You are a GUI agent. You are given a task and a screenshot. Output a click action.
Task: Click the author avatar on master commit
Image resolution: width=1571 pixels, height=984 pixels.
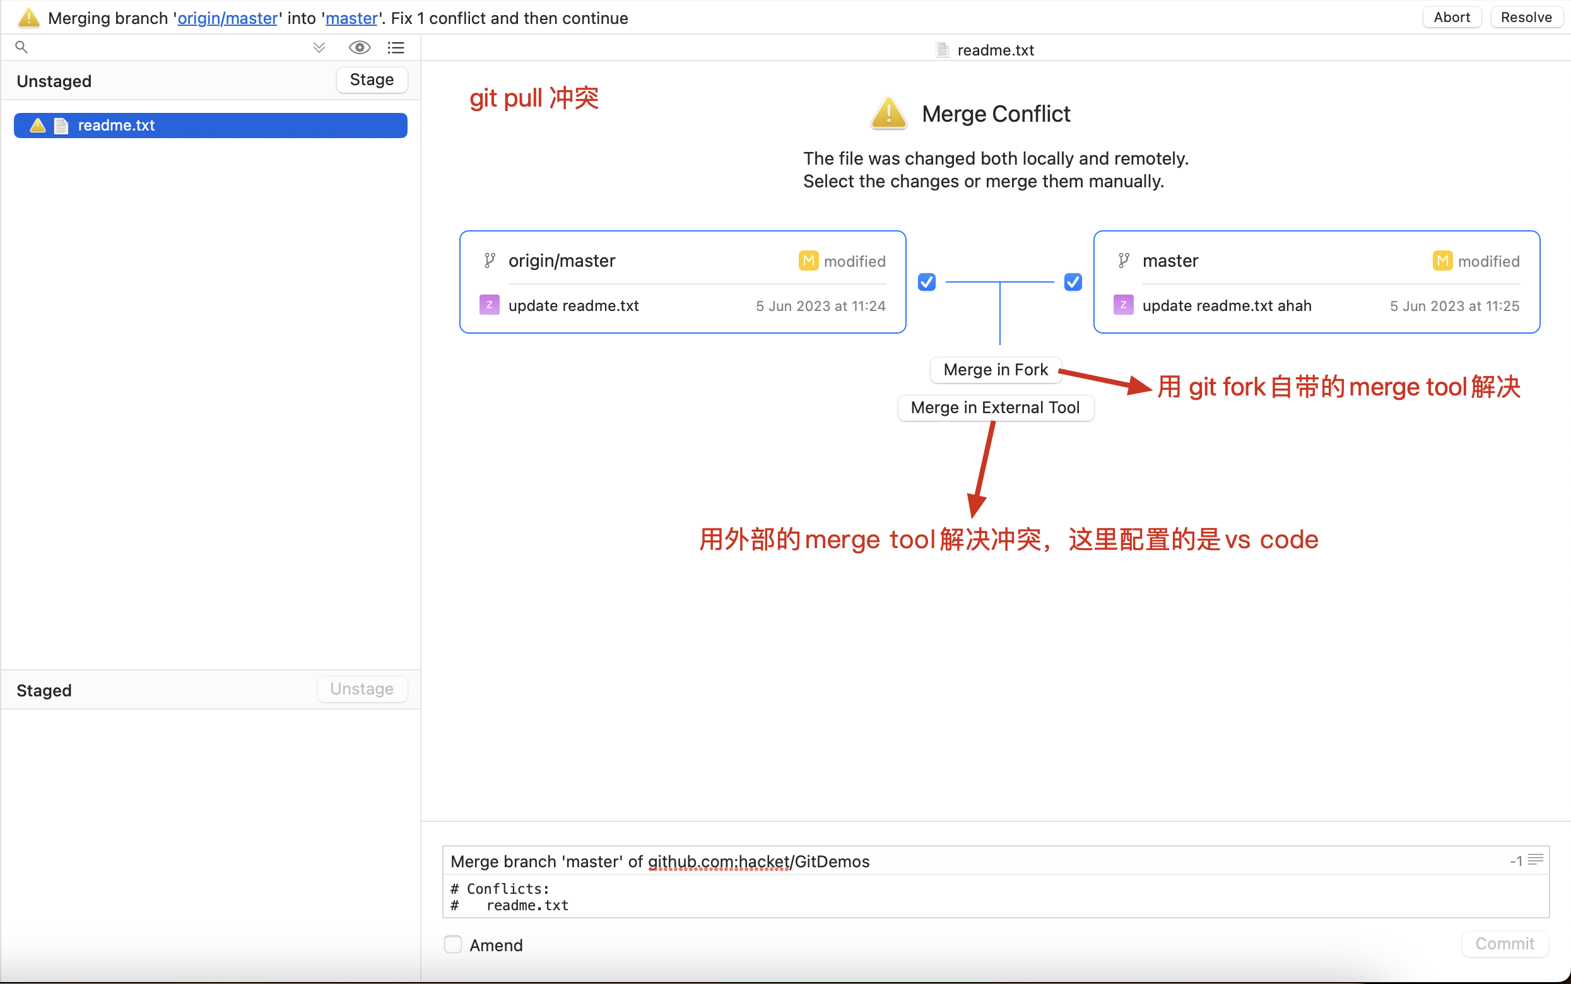[1123, 305]
